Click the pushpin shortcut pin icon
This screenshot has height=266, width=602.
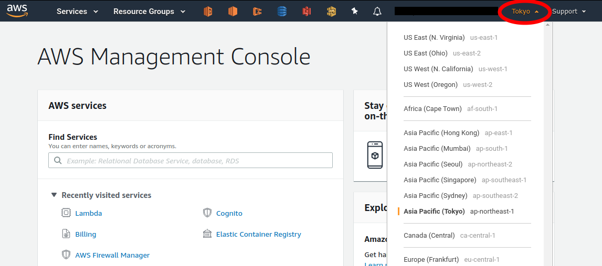355,12
